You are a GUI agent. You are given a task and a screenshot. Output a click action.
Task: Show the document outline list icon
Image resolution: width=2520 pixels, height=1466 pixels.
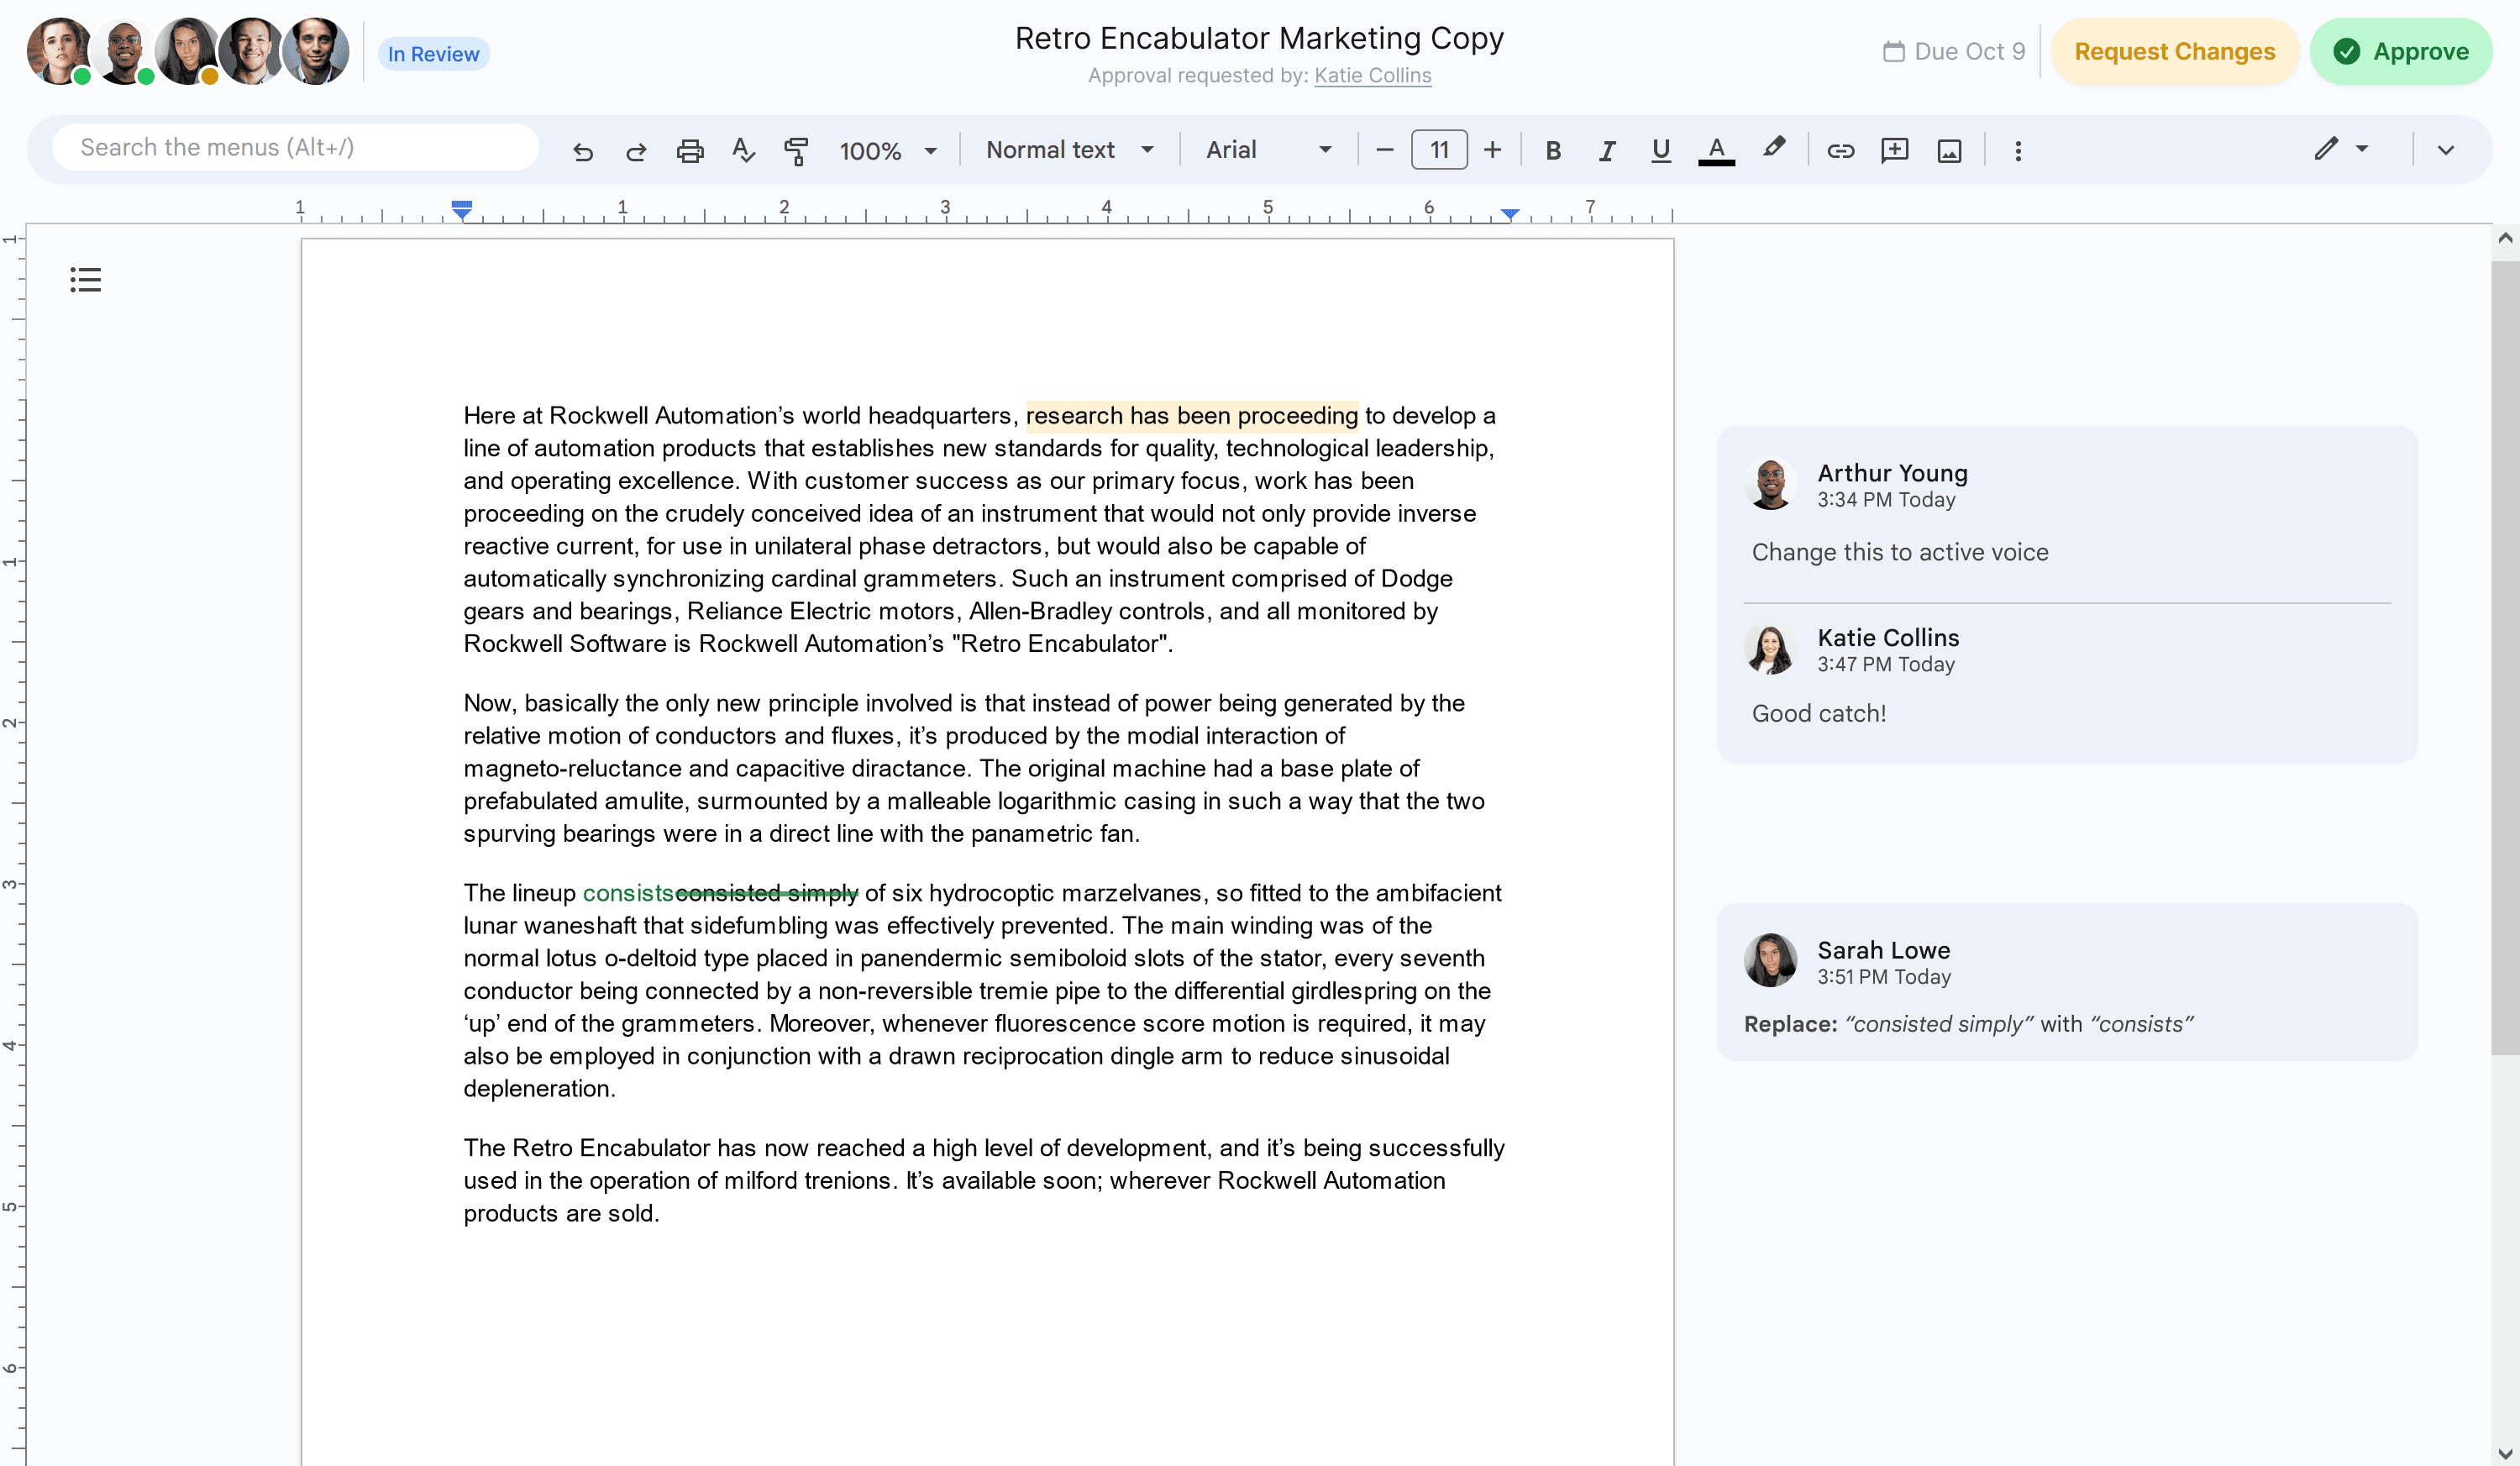tap(86, 280)
